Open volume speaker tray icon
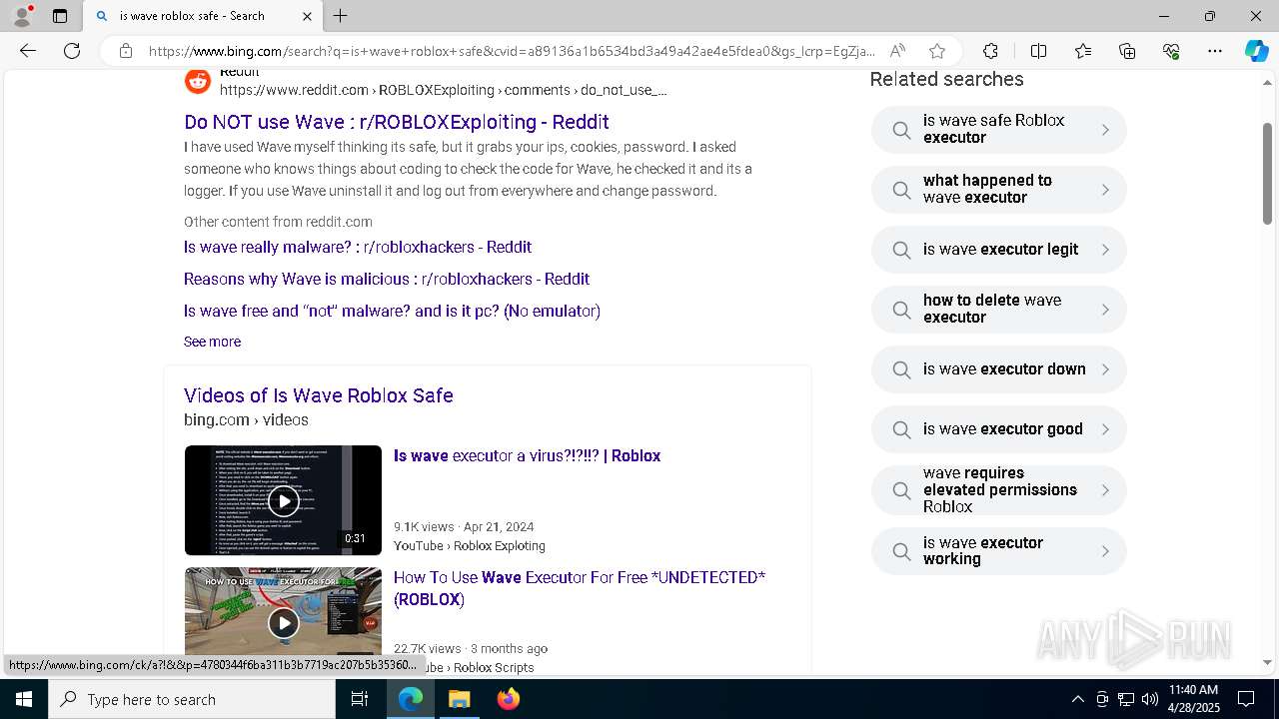 (x=1150, y=699)
